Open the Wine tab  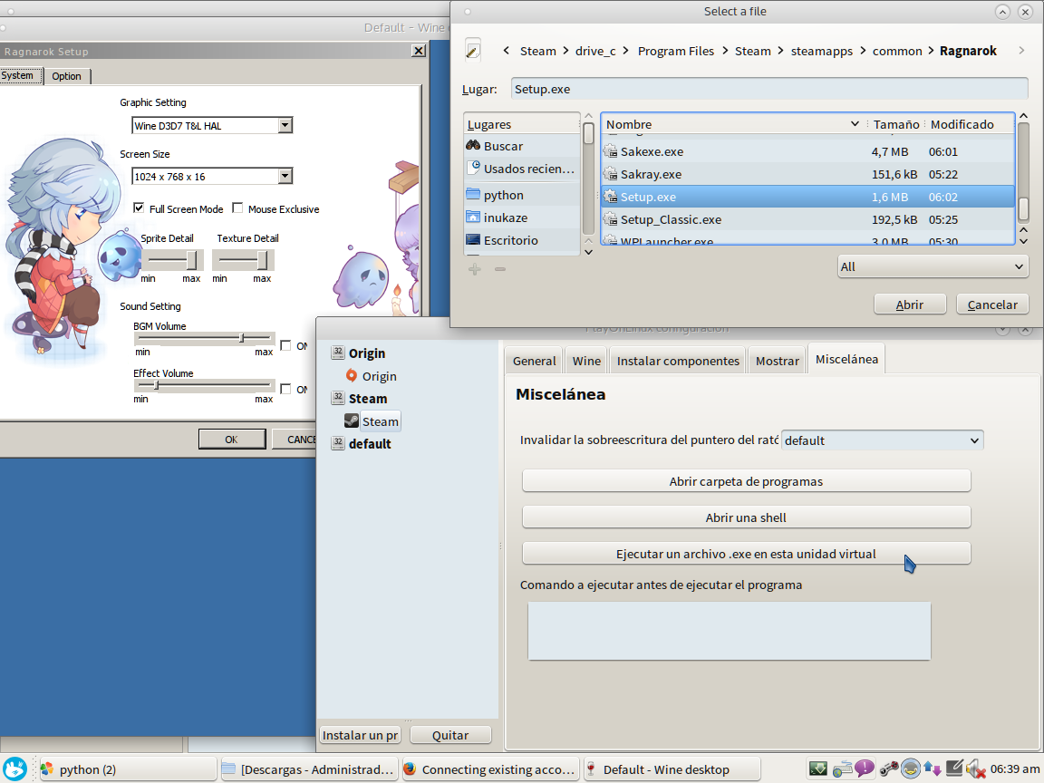point(586,361)
